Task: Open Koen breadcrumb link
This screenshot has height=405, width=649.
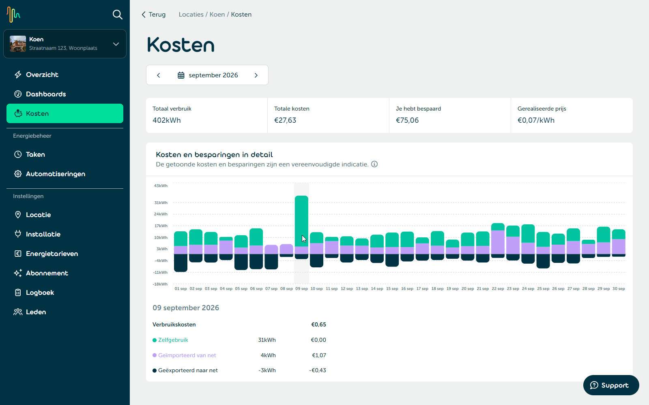Action: (x=217, y=15)
